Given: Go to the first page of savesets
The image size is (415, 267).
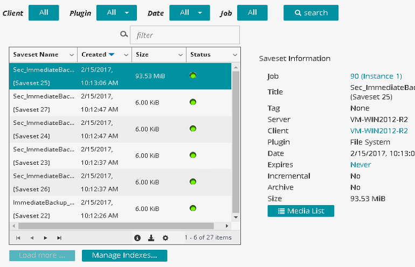Looking at the screenshot, I should [x=18, y=238].
